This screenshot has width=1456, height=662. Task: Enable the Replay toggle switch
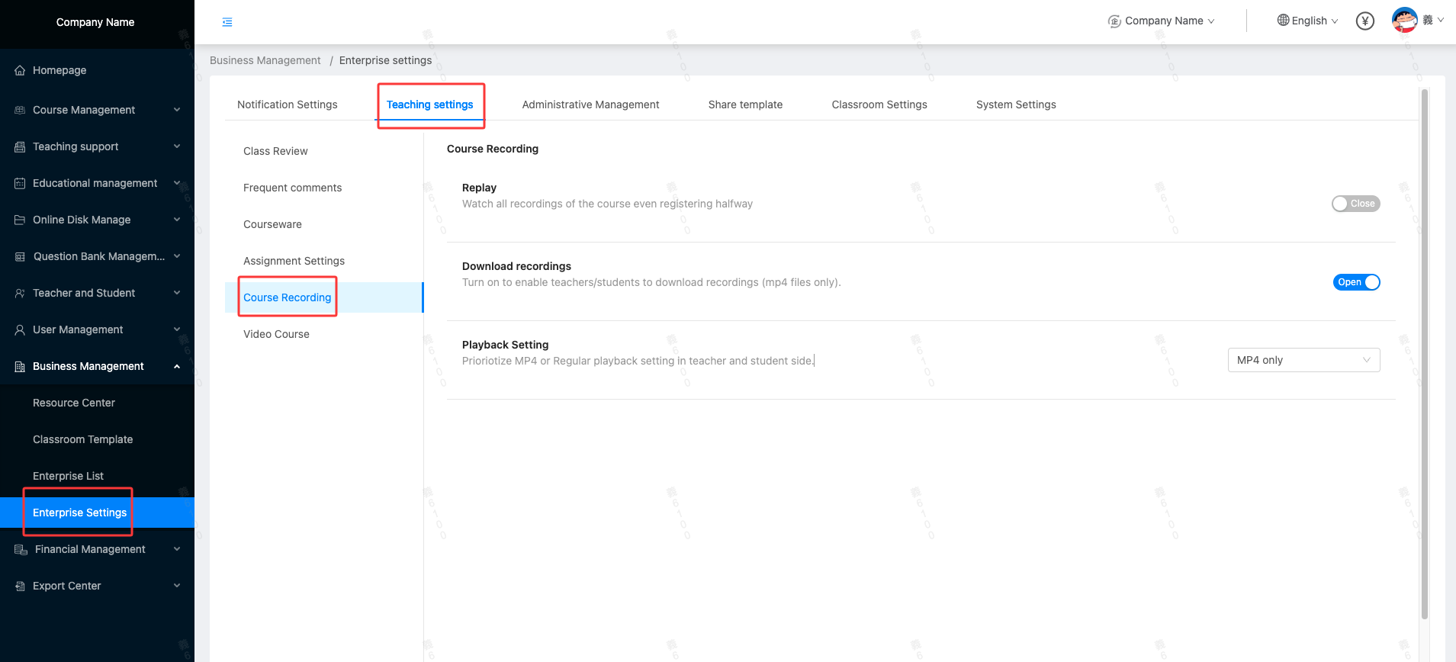(1355, 204)
